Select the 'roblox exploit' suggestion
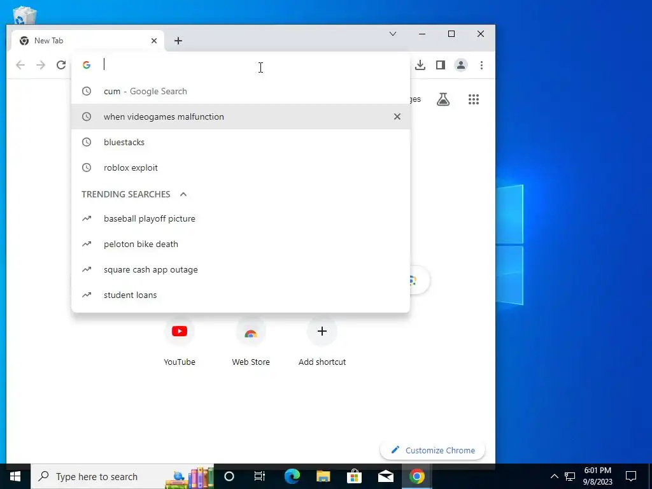 240,167
